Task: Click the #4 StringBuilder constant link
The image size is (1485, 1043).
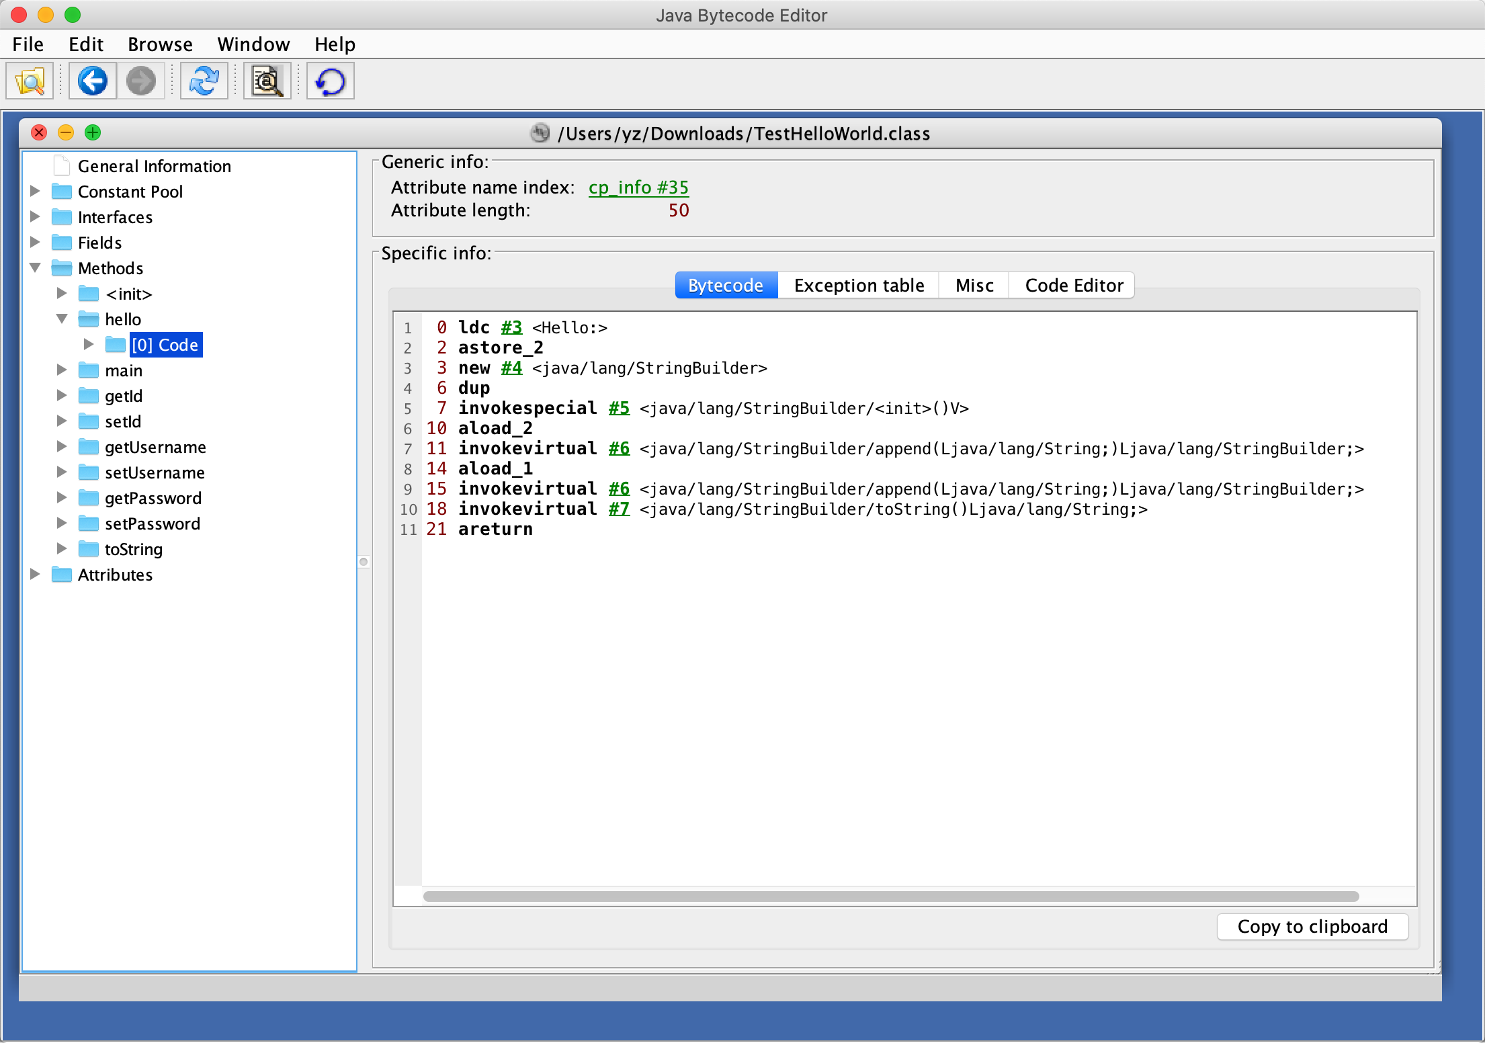Action: click(511, 368)
